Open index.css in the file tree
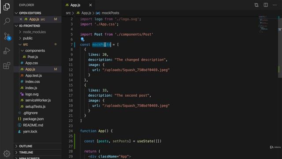The width and height of the screenshot is (282, 159). coord(37,82)
